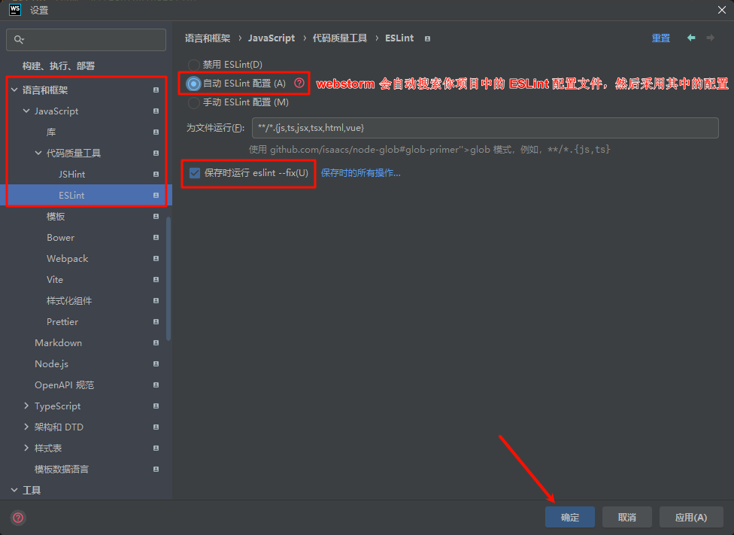Click the settings marker icon beside the ESLint breadcrumb
The width and height of the screenshot is (734, 535).
coord(426,38)
